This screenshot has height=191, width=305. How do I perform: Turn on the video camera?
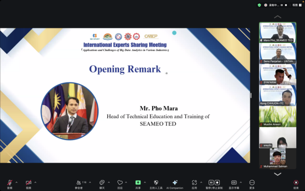[x=29, y=183]
